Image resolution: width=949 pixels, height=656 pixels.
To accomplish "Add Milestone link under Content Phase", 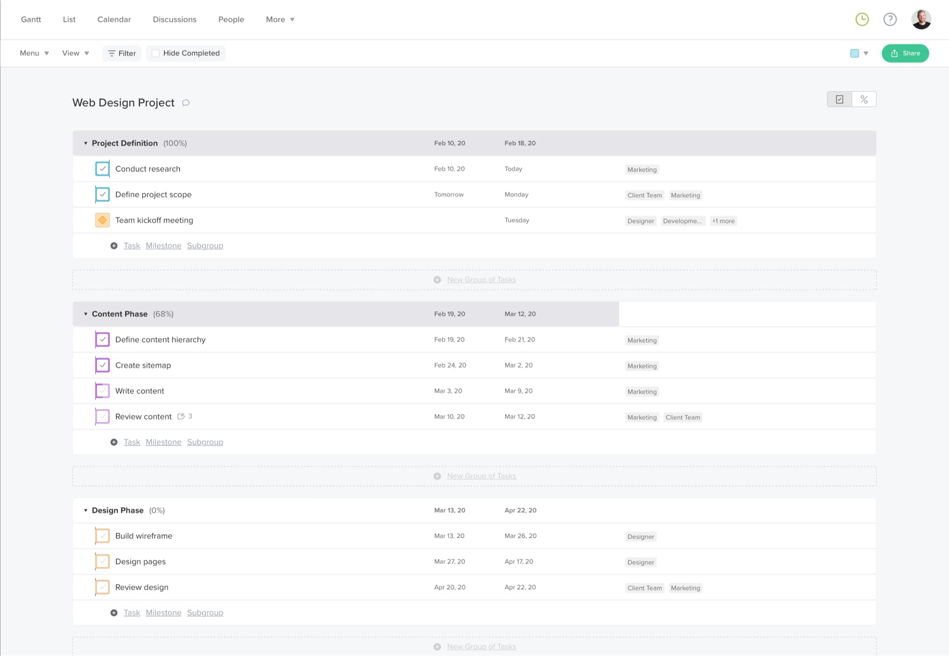I will 163,442.
